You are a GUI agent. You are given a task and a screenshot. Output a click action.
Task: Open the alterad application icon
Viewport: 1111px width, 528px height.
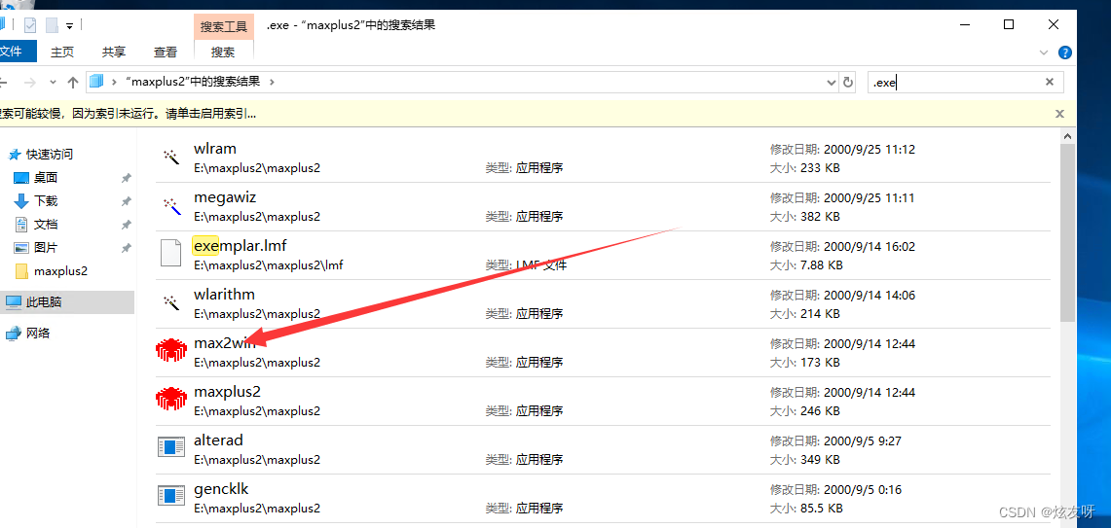tap(170, 446)
